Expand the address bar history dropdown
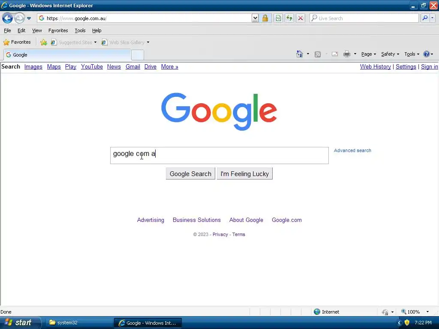Screen dimensions: 439x329 point(255,18)
